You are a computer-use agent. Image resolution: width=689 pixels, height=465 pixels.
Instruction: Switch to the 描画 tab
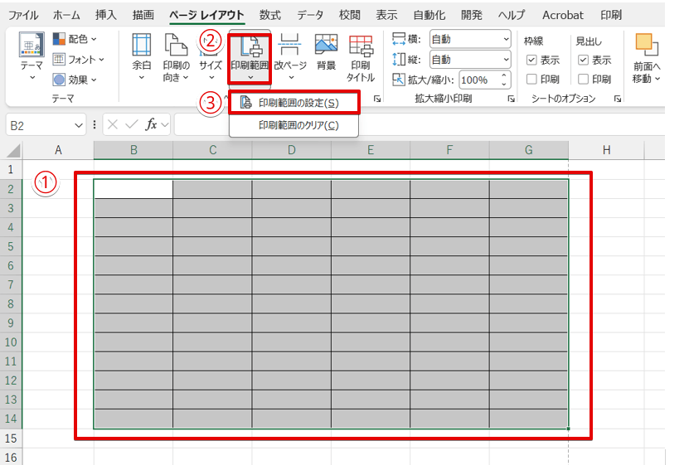(143, 15)
